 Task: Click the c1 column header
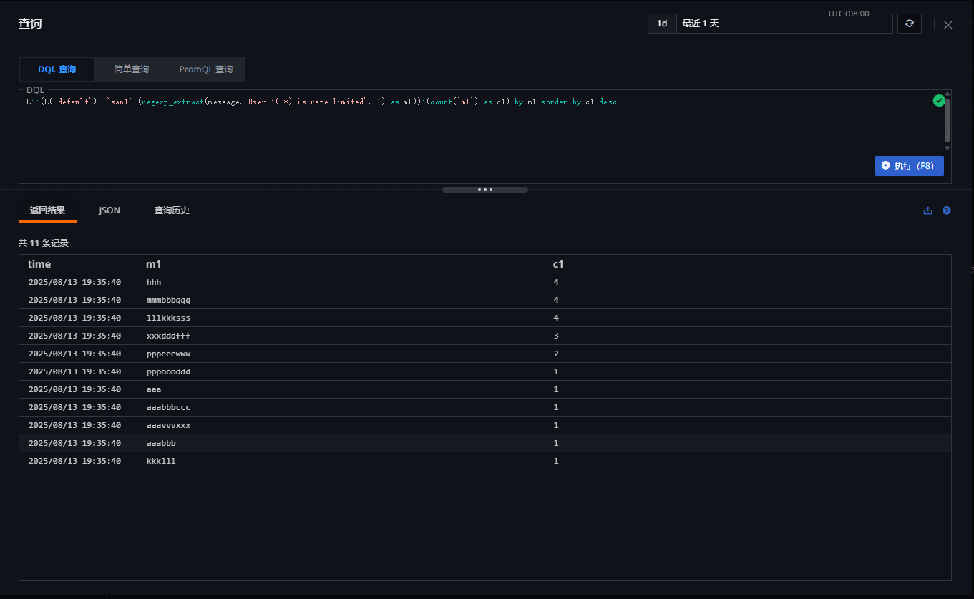tap(558, 264)
